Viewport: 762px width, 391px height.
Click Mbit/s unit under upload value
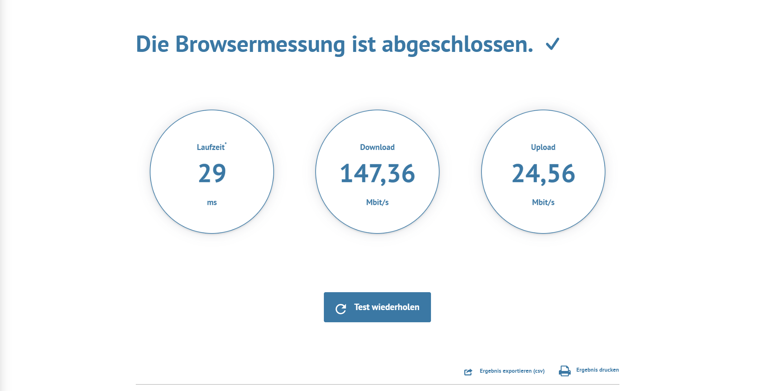(x=543, y=203)
